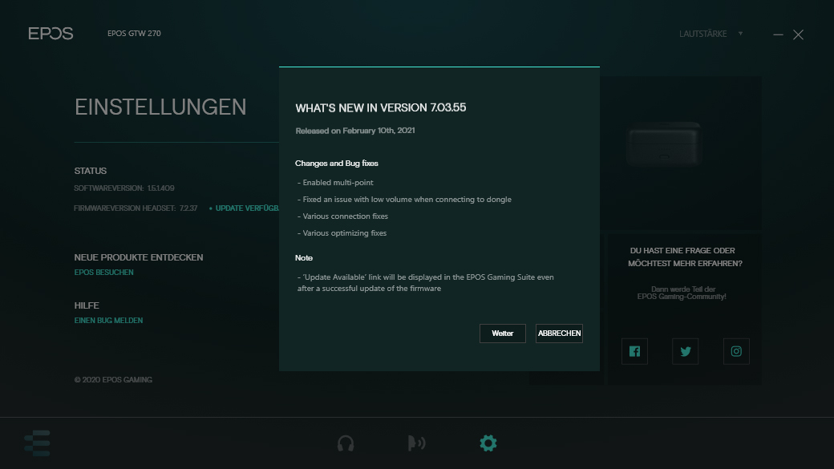This screenshot has height=469, width=834.
Task: Open the headphone audio settings tab
Action: [x=346, y=443]
